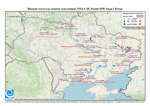Click the map title about heat emissions
150x106 pixels.
tap(75, 9)
